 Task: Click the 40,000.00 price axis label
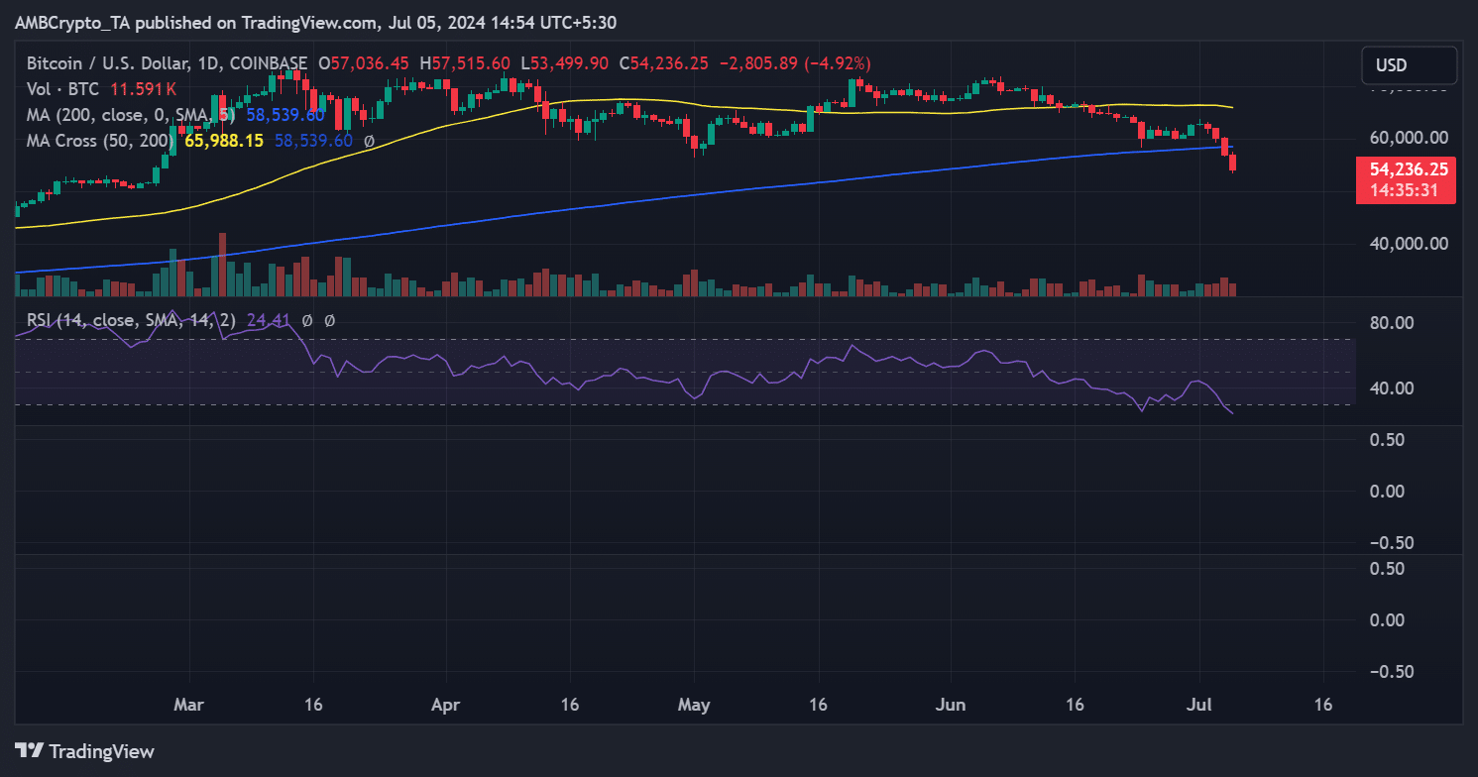tap(1407, 243)
